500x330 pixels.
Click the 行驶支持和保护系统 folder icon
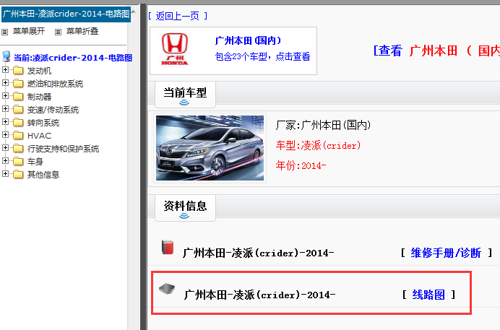point(18,149)
